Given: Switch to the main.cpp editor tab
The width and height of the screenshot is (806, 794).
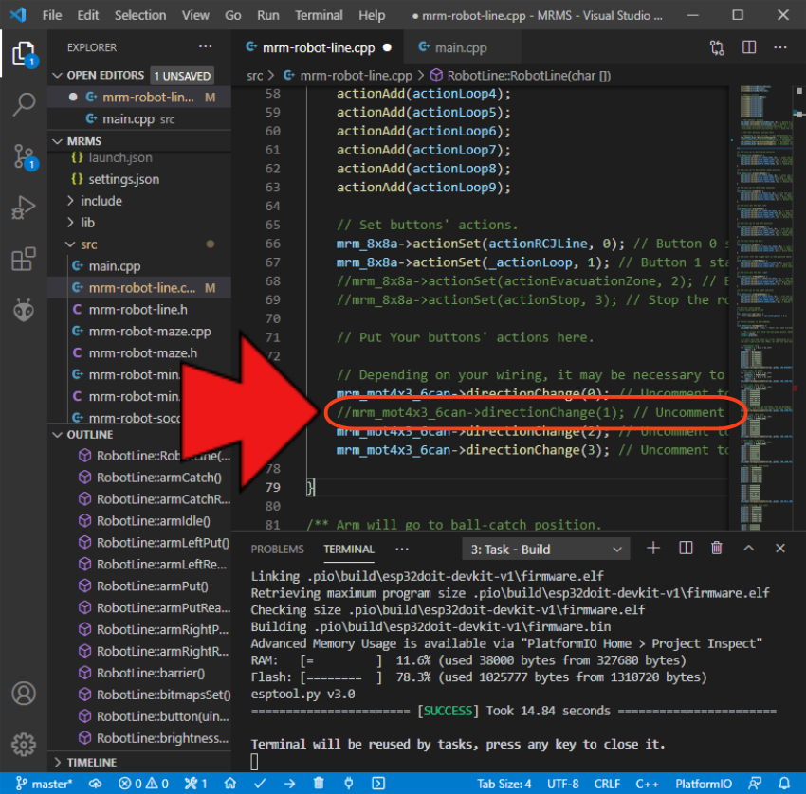Looking at the screenshot, I should pos(460,47).
